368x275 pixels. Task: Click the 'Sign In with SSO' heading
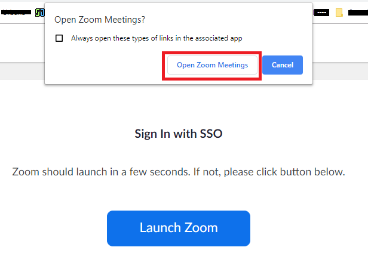179,134
